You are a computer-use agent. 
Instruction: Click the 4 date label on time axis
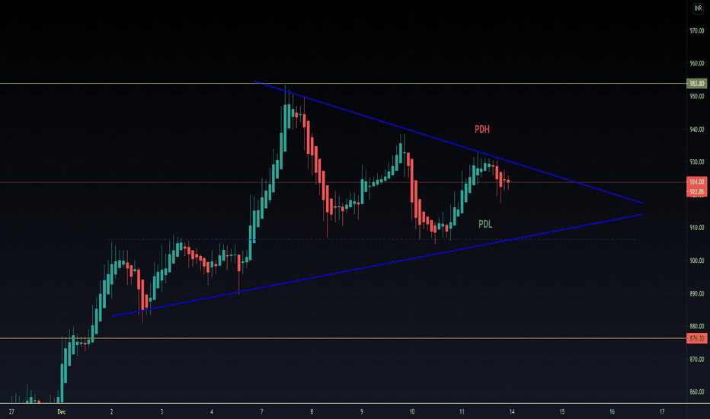click(x=212, y=411)
